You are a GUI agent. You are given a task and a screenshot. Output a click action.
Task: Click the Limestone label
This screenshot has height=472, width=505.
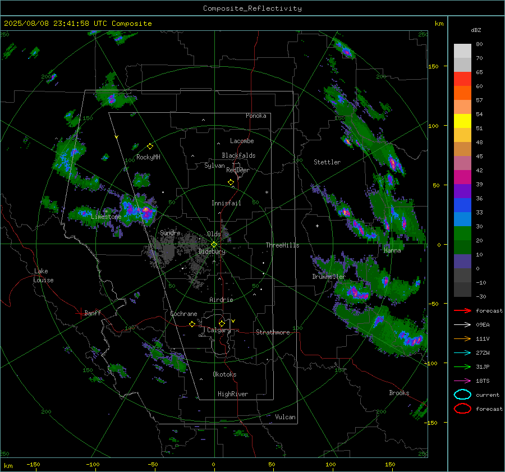coord(106,217)
